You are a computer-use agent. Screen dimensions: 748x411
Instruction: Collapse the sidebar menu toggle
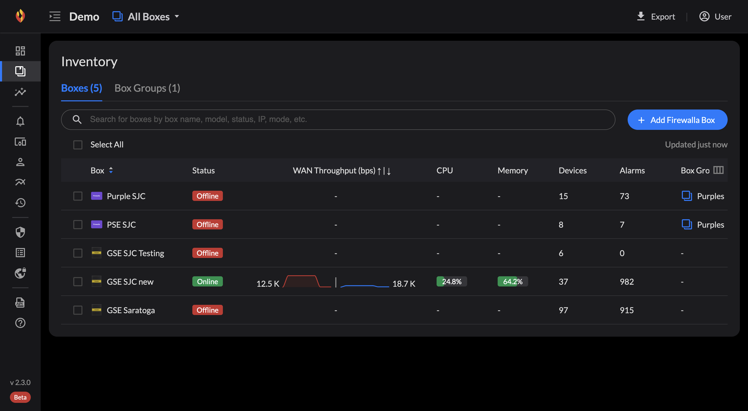(x=55, y=17)
